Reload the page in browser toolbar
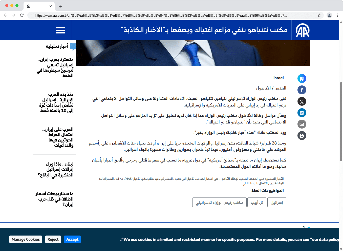343x251 pixels. [x=22, y=15]
